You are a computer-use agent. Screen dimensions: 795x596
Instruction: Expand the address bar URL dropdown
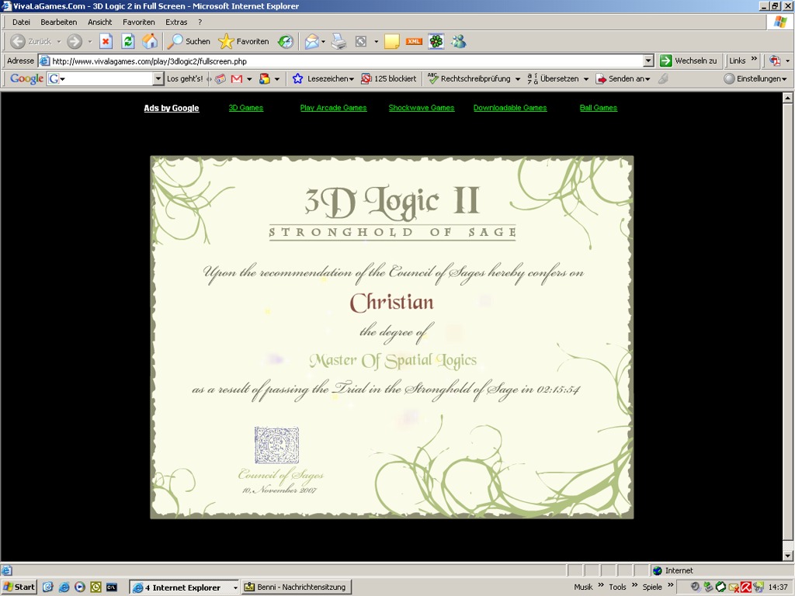tap(648, 61)
